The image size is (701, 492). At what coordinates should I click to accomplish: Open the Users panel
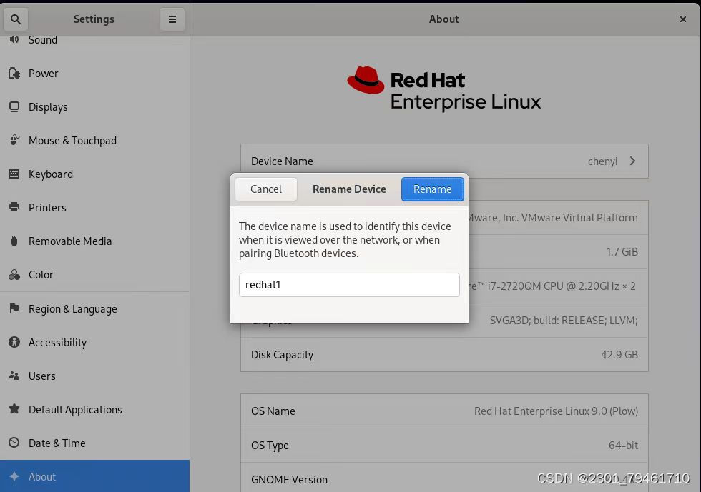(94, 376)
